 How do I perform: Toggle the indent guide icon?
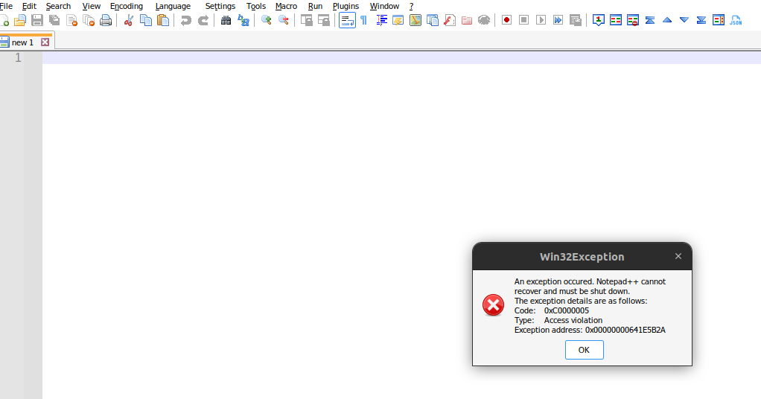click(x=381, y=20)
